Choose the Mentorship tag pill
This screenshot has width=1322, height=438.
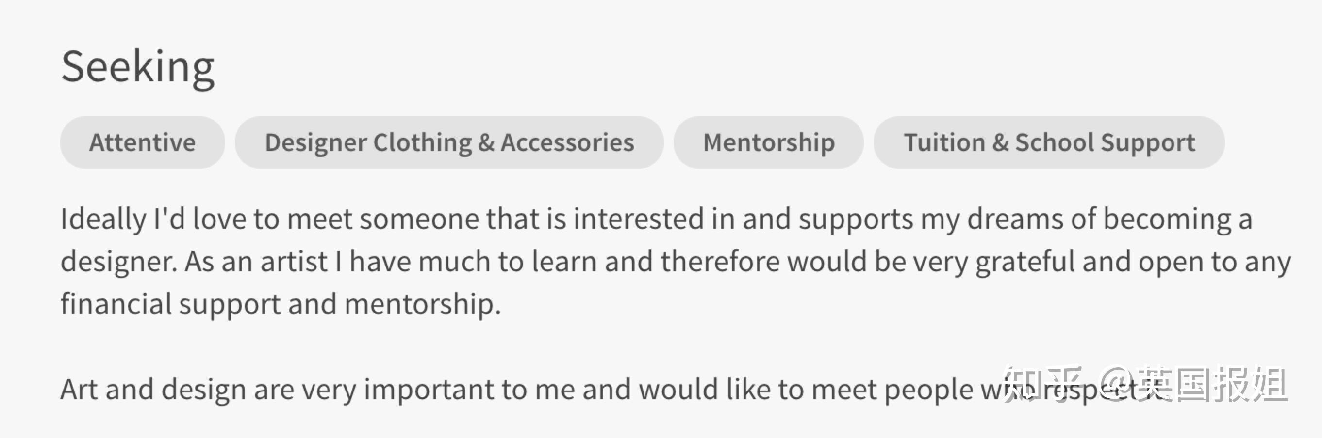(x=768, y=142)
